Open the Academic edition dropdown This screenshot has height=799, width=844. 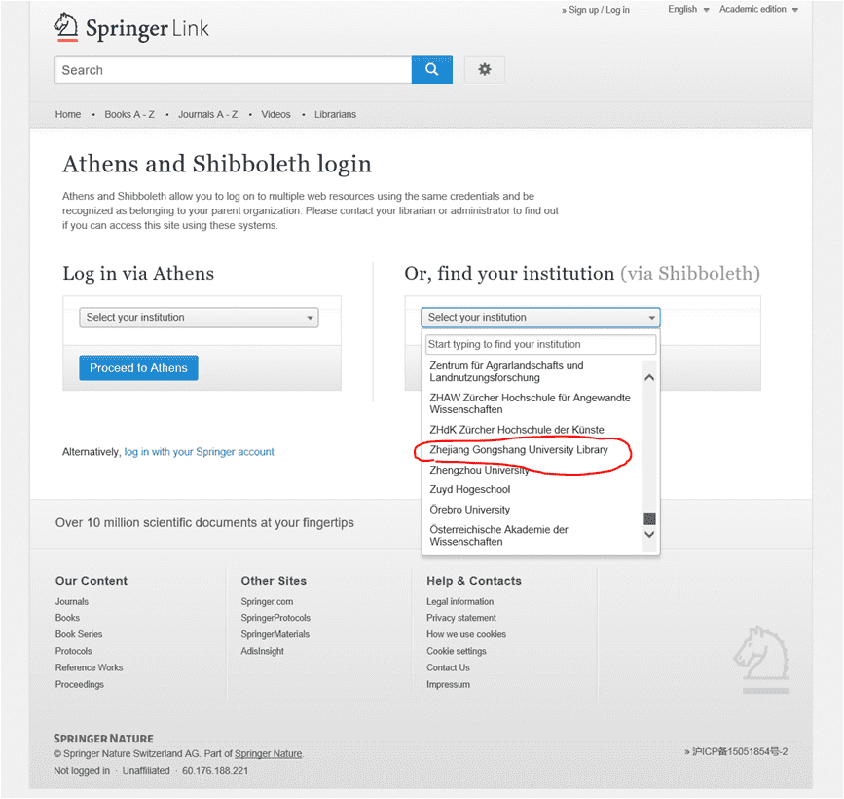coord(758,10)
